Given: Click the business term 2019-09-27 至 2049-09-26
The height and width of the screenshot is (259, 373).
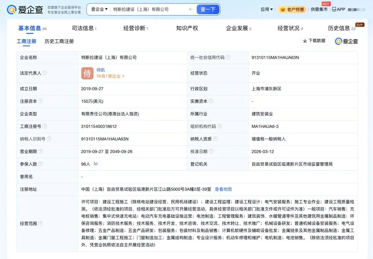Looking at the screenshot, I should [107, 152].
